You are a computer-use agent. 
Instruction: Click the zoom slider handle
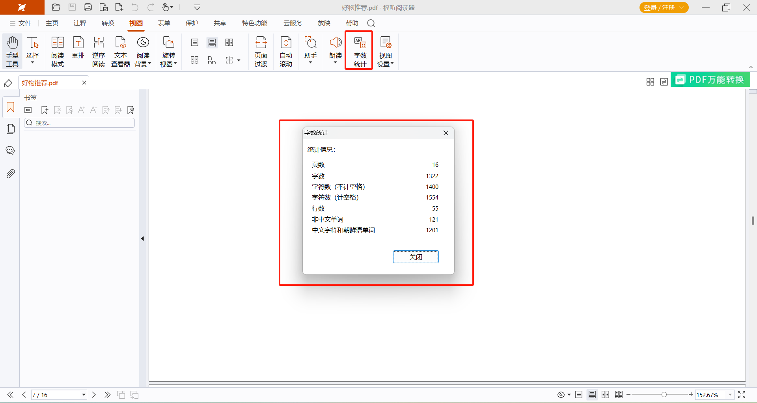664,395
